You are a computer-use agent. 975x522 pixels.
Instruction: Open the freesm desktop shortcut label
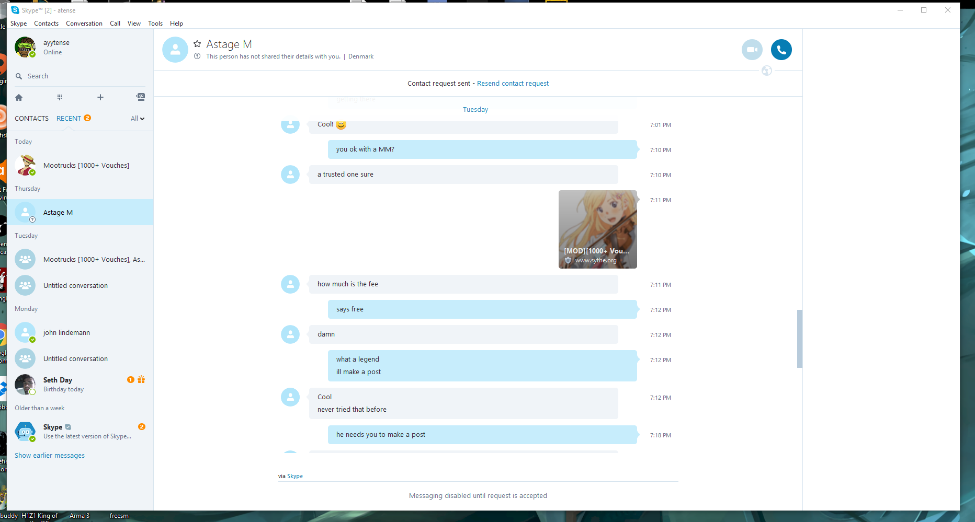point(119,516)
